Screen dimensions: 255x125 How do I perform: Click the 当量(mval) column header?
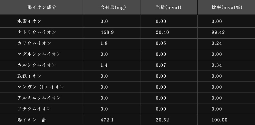(168, 7)
